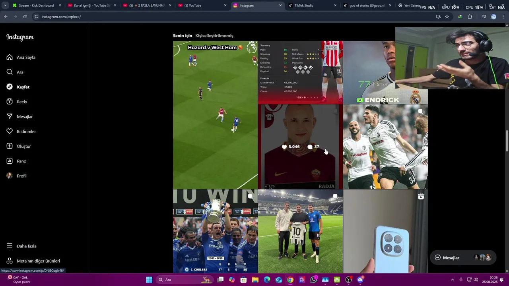Switch to Senin için tab

tap(183, 36)
